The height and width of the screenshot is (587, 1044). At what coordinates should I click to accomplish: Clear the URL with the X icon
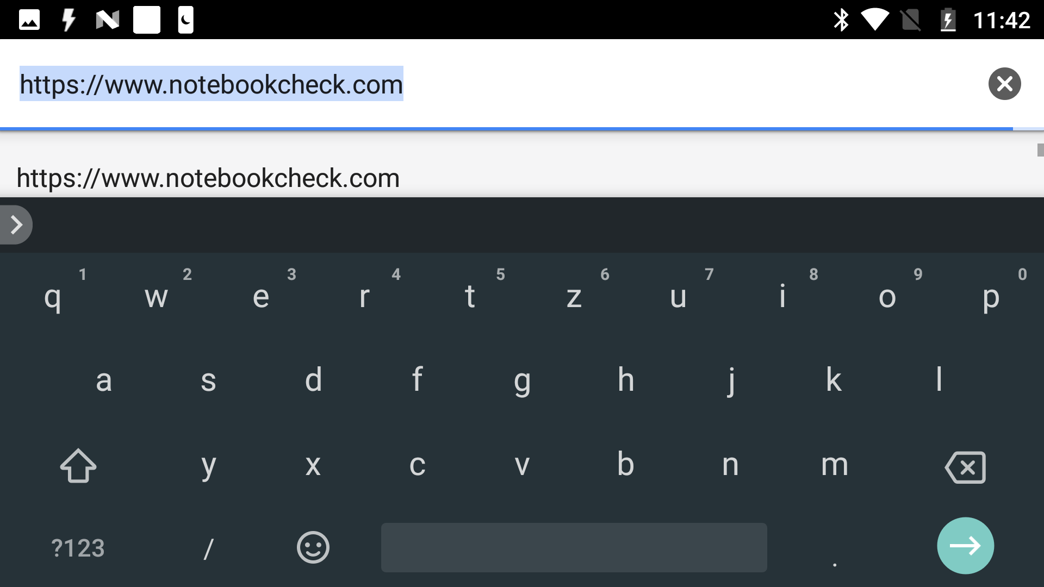pos(1004,84)
